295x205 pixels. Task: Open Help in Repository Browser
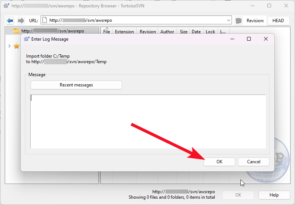274,195
